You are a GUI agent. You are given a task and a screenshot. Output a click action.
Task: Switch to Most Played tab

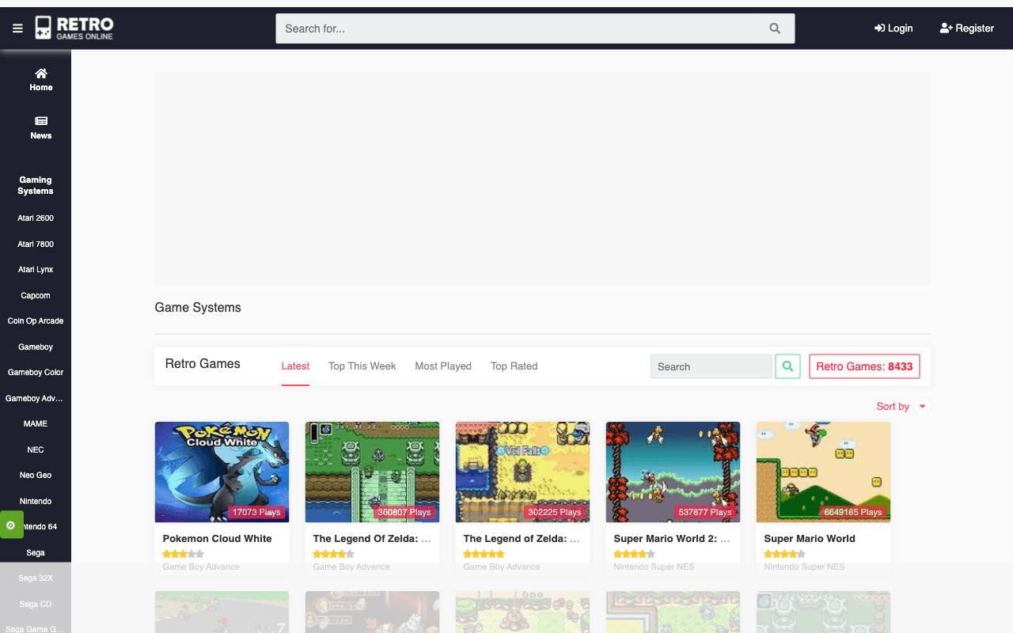pos(443,366)
